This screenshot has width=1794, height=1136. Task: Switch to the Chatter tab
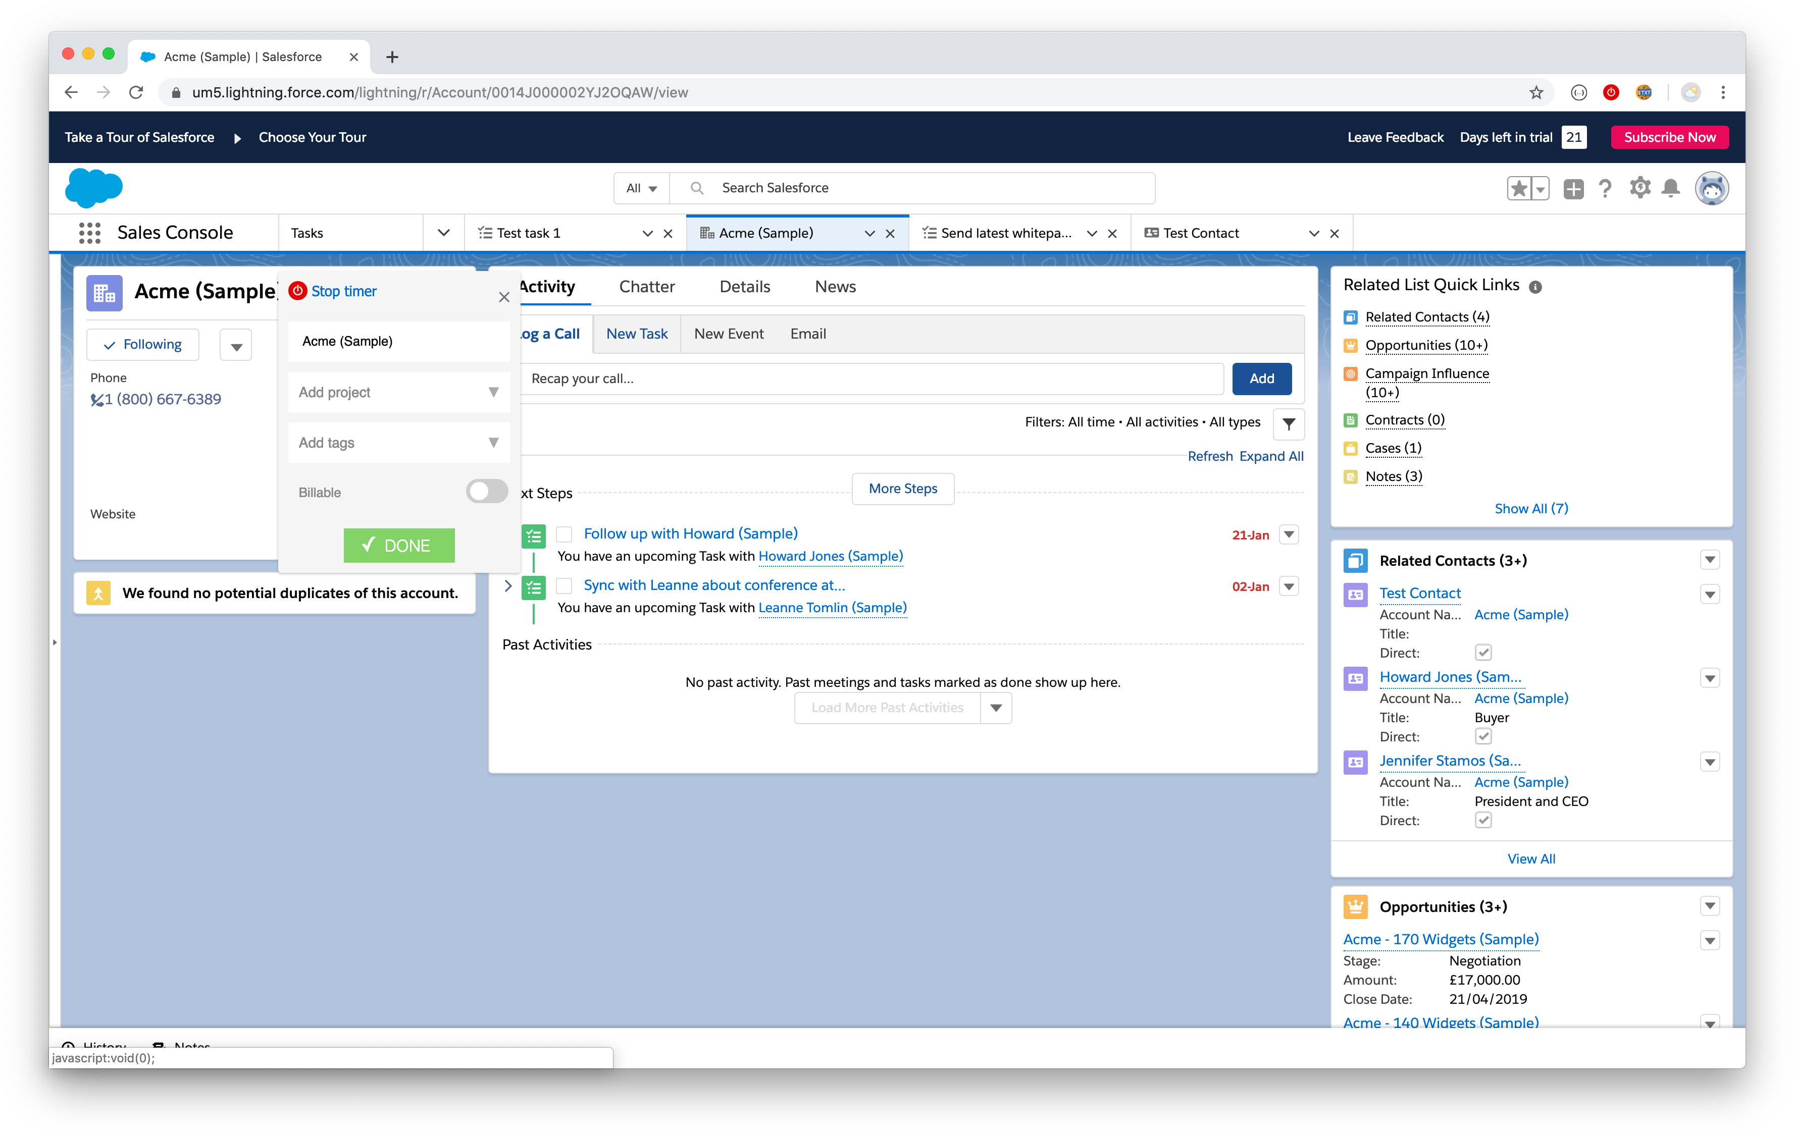point(647,287)
